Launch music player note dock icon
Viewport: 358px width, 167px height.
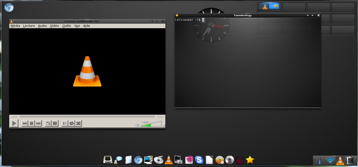pos(159,160)
